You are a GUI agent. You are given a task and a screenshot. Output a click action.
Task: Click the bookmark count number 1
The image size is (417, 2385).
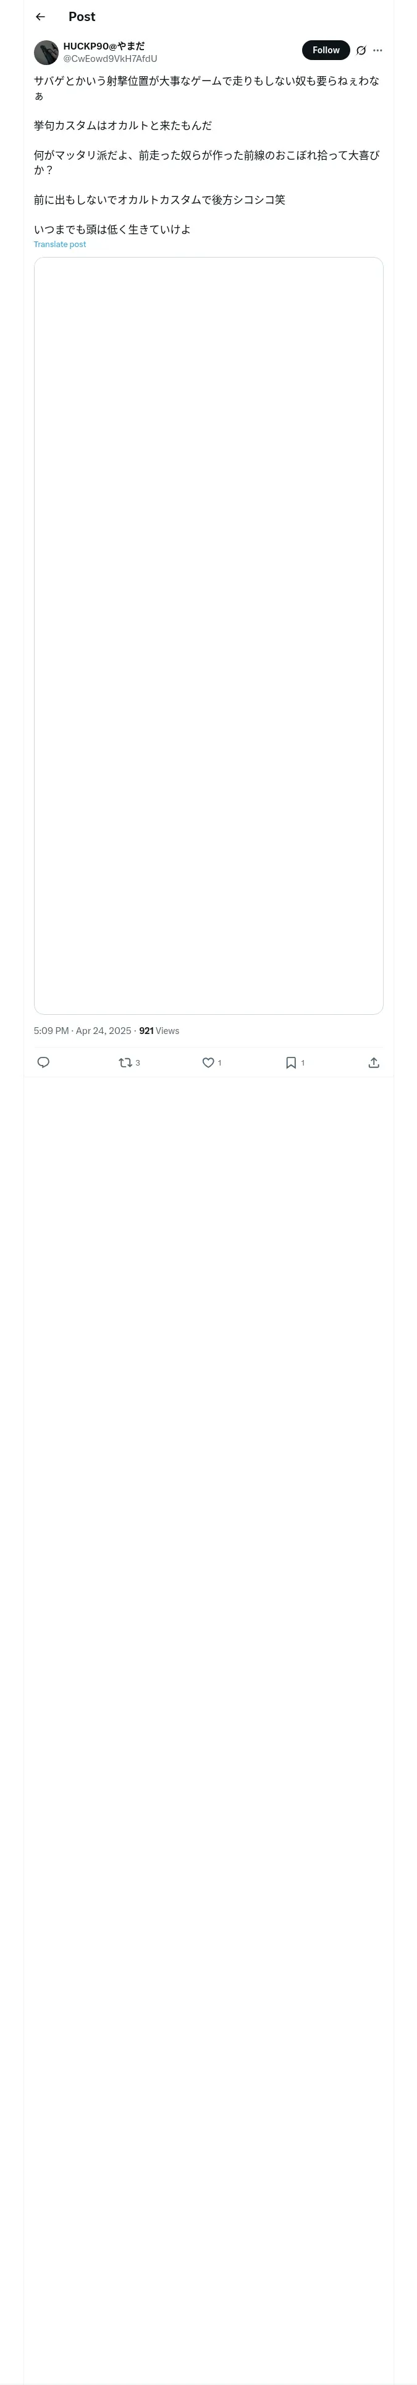[x=302, y=1063]
